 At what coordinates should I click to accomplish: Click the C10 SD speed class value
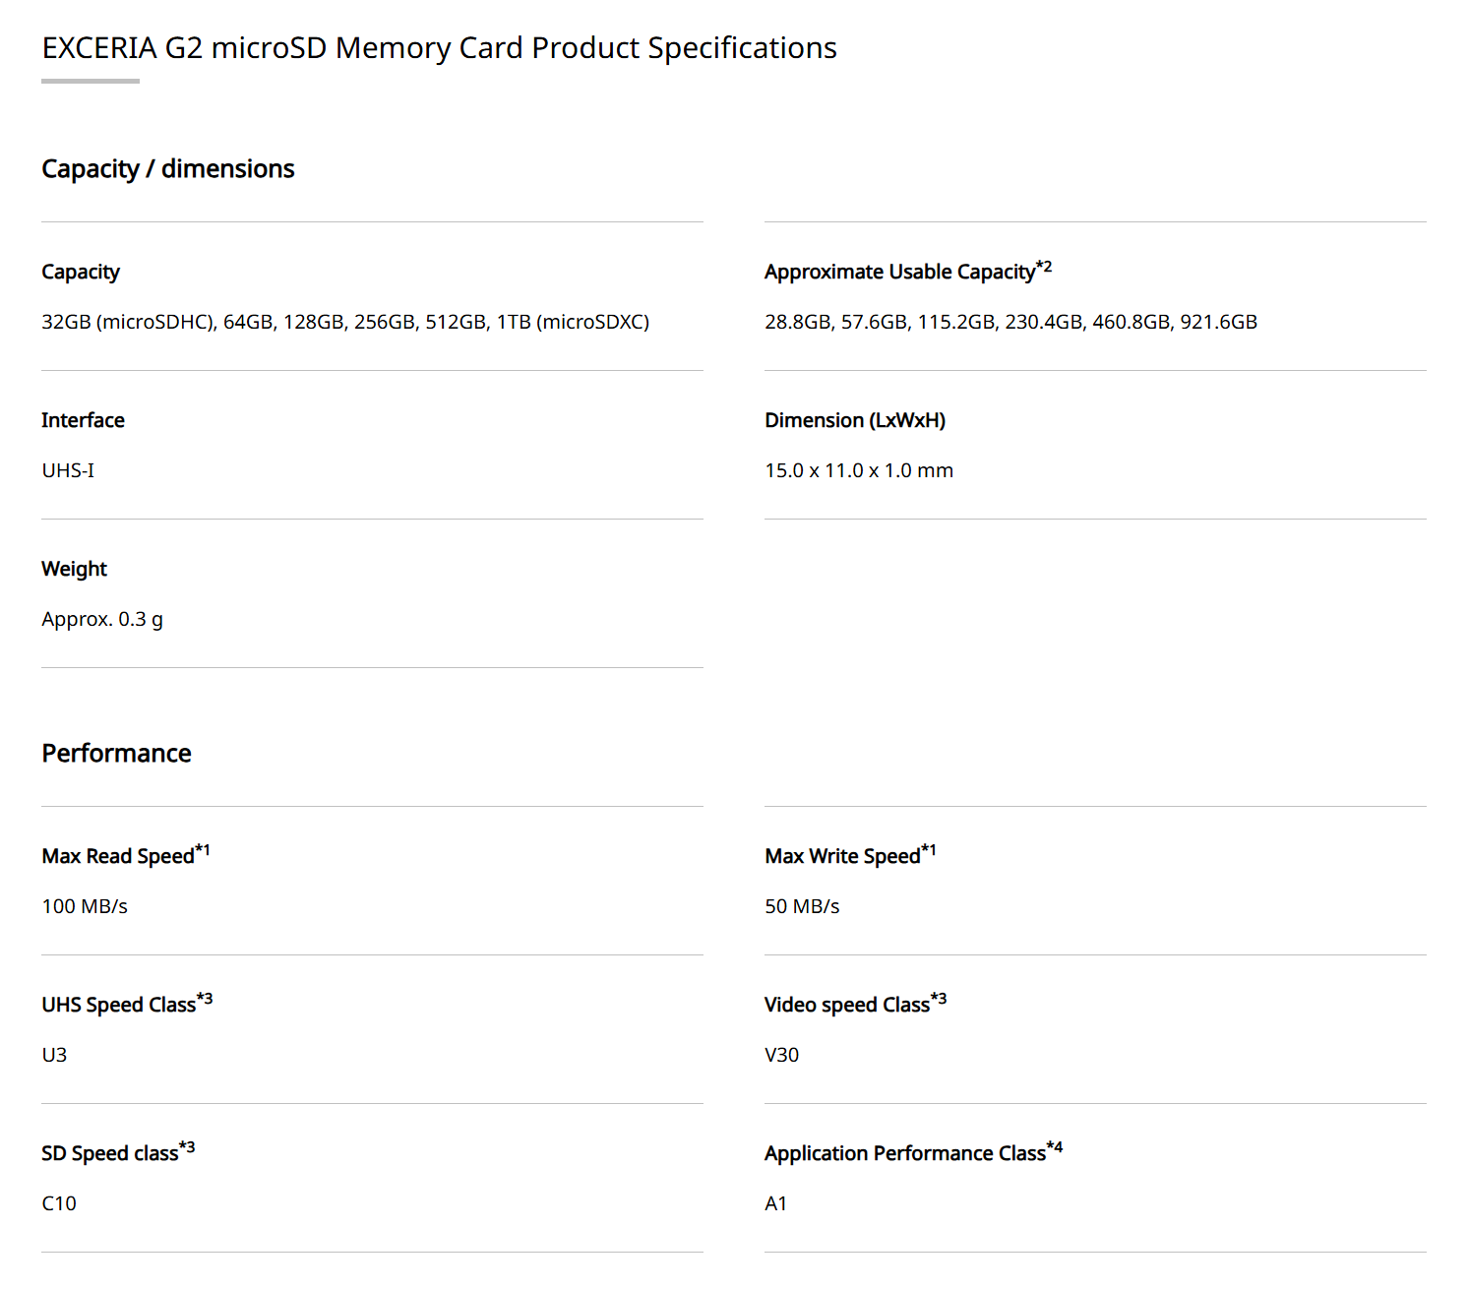coord(59,1203)
